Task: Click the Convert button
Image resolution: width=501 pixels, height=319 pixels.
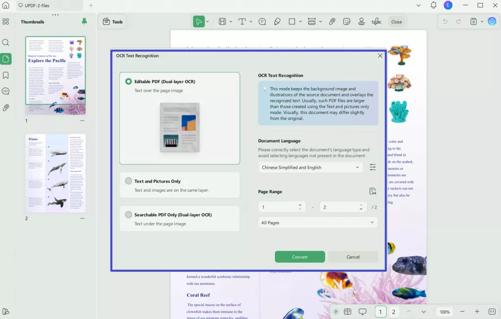Action: point(299,257)
